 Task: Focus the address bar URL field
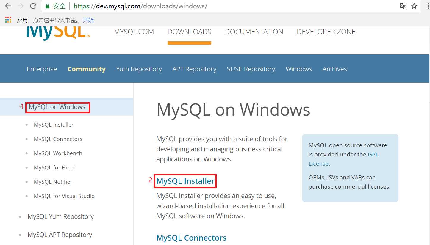point(231,6)
